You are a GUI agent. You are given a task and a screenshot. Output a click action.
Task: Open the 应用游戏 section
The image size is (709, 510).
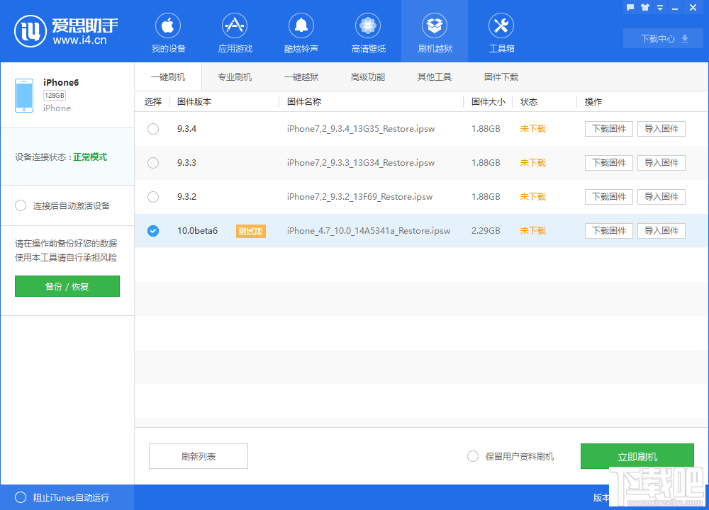235,31
